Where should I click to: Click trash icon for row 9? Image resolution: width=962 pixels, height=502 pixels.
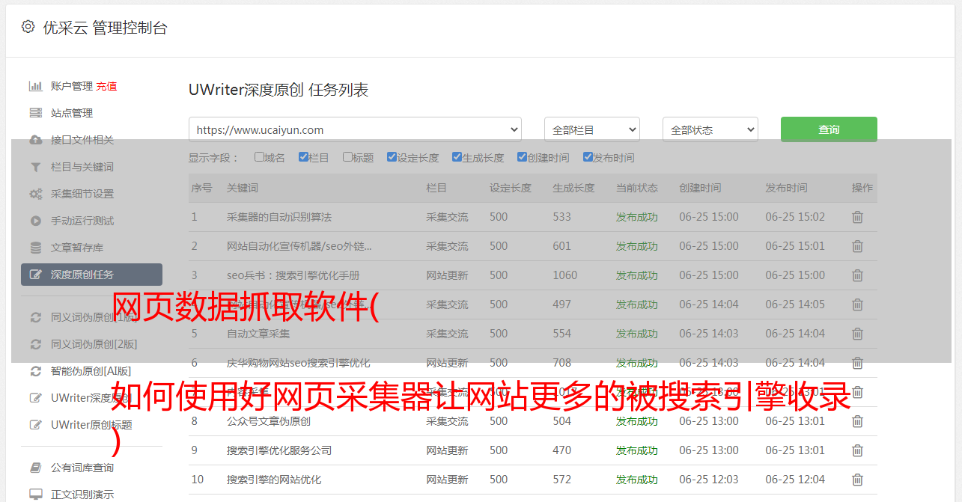click(857, 450)
